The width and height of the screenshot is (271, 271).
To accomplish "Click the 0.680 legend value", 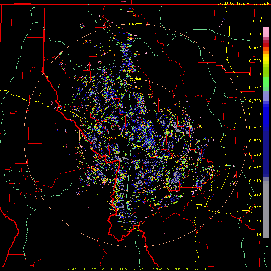I will [255, 114].
